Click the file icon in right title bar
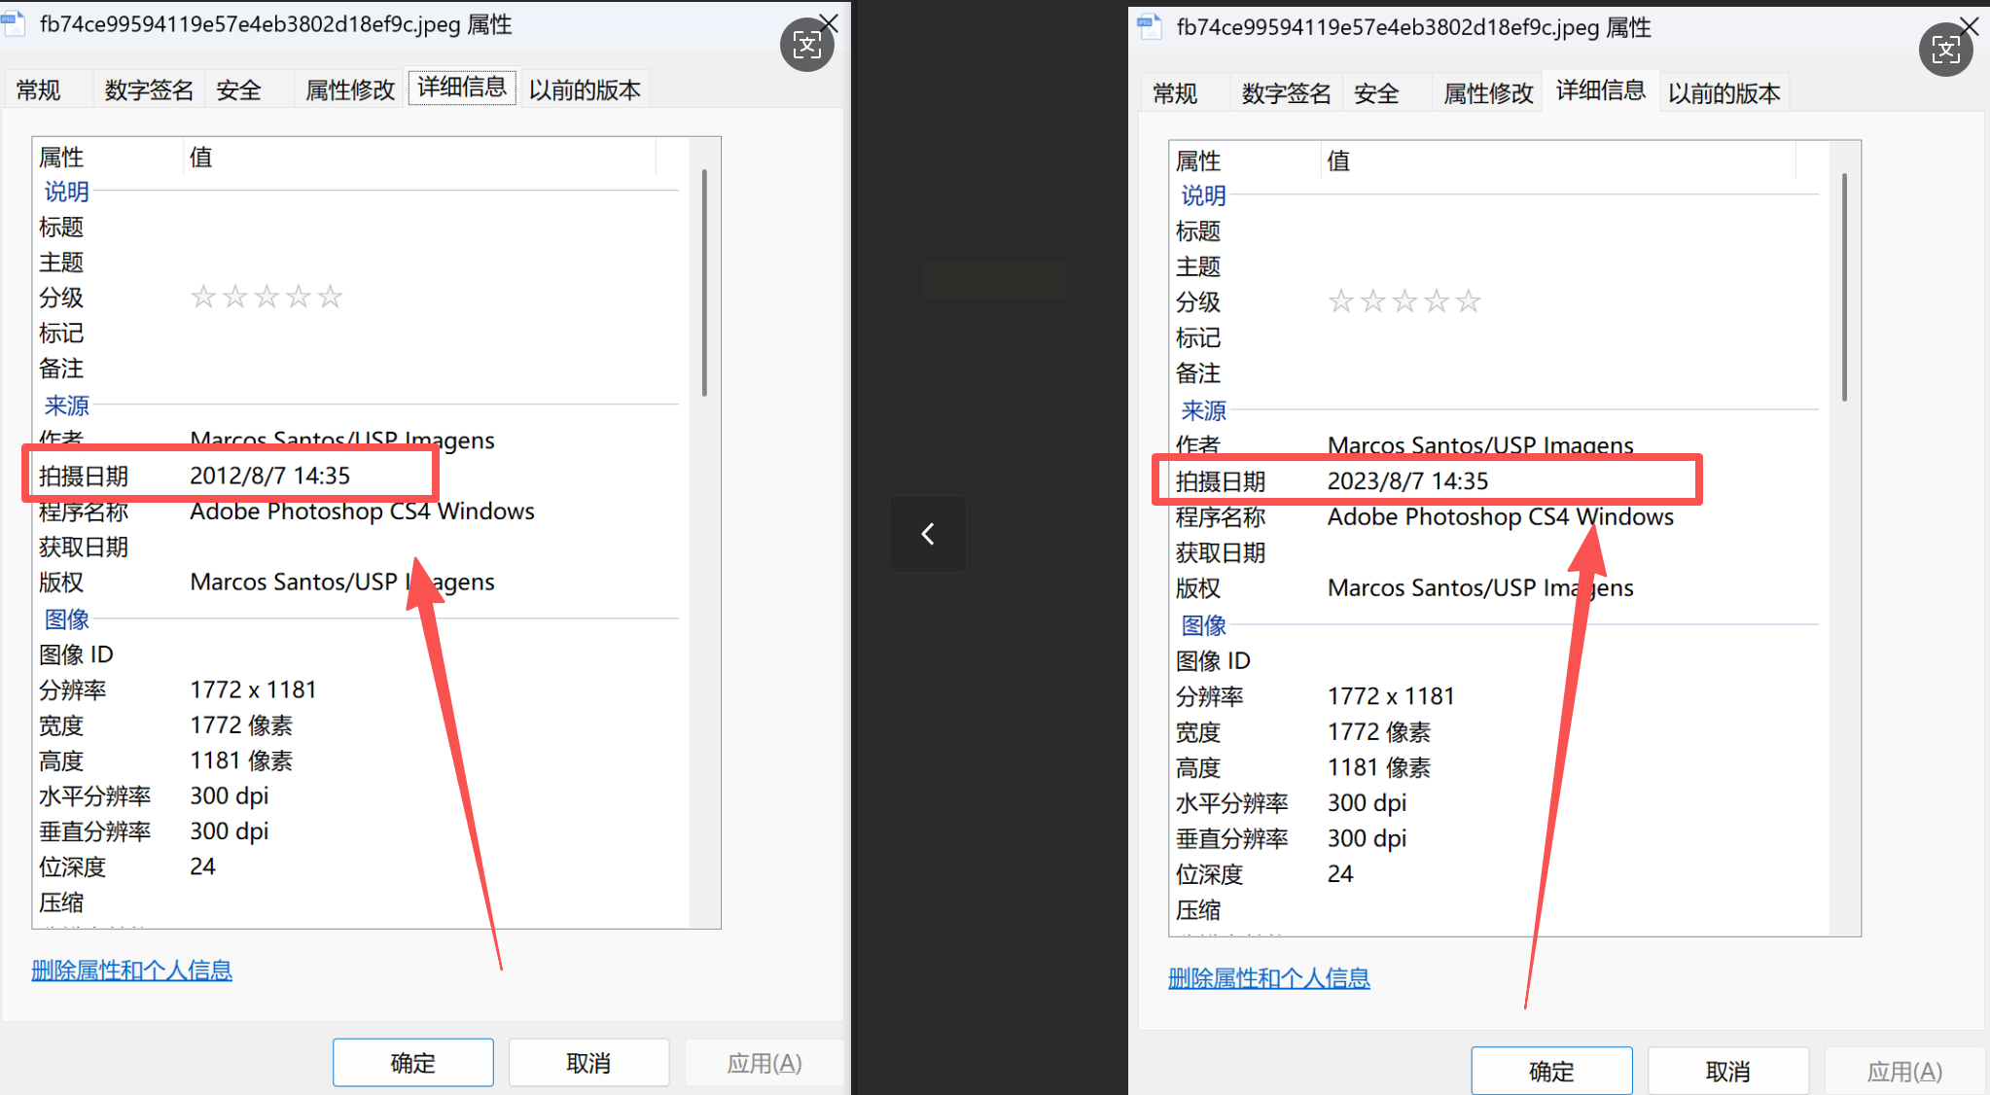This screenshot has width=1990, height=1095. click(x=1151, y=27)
